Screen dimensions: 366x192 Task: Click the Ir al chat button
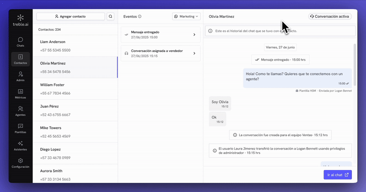338,175
